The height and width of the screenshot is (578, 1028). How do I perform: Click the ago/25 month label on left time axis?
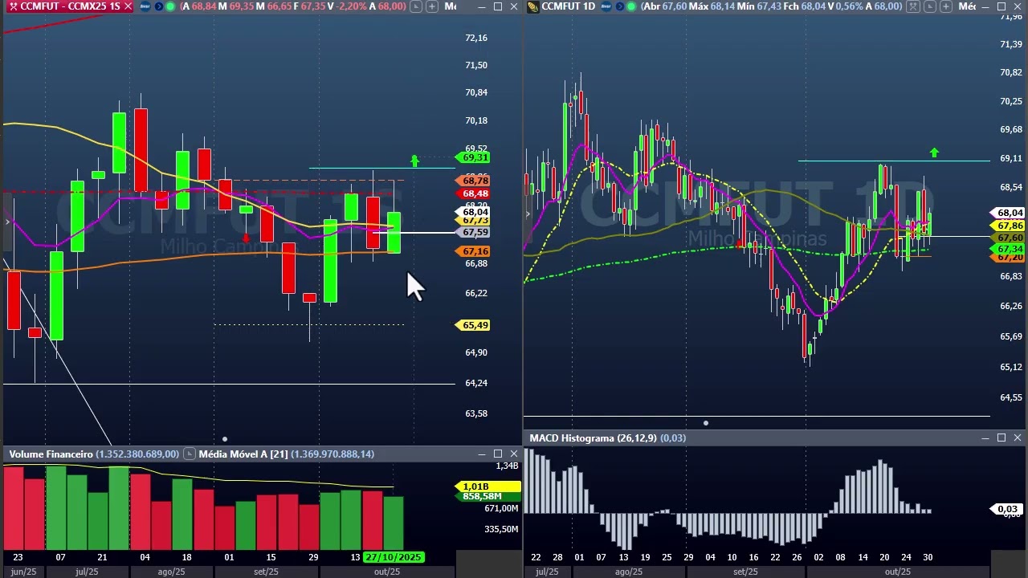(x=171, y=572)
